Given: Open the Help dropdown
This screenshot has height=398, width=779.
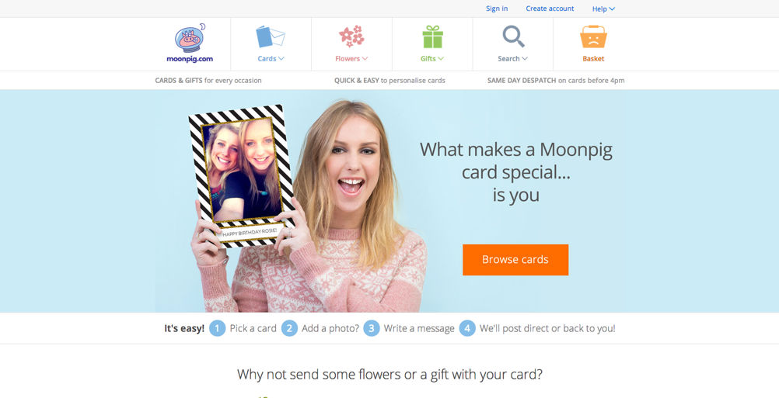Looking at the screenshot, I should 603,9.
